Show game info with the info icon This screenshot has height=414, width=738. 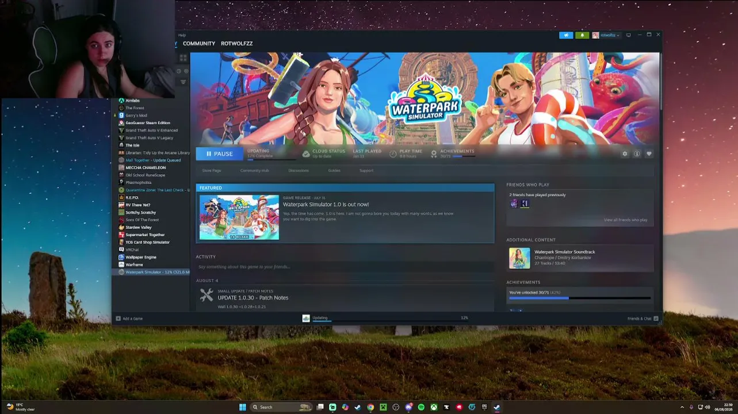637,154
